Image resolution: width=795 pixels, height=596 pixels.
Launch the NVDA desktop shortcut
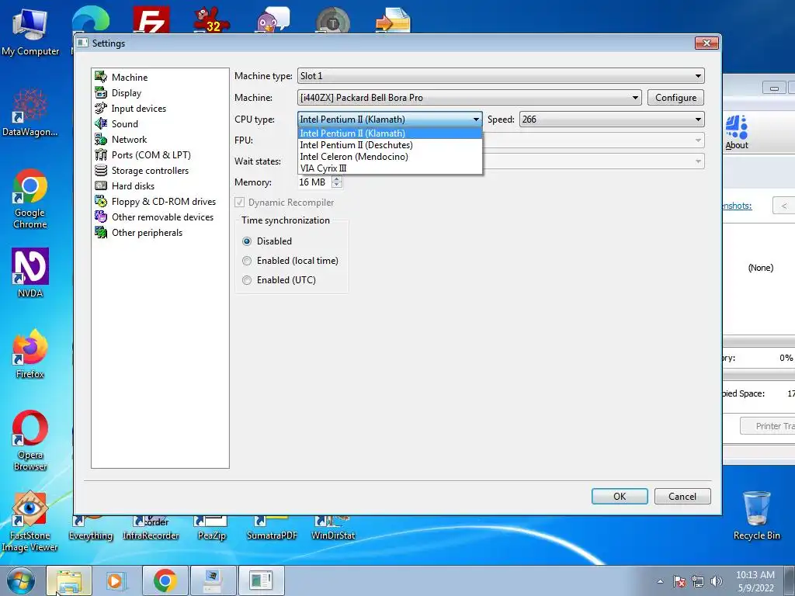30,272
